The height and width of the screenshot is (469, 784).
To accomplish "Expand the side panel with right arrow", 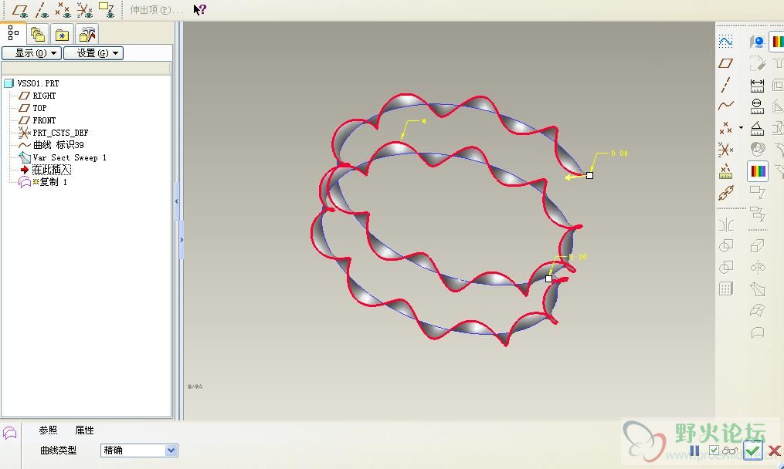I will 182,240.
